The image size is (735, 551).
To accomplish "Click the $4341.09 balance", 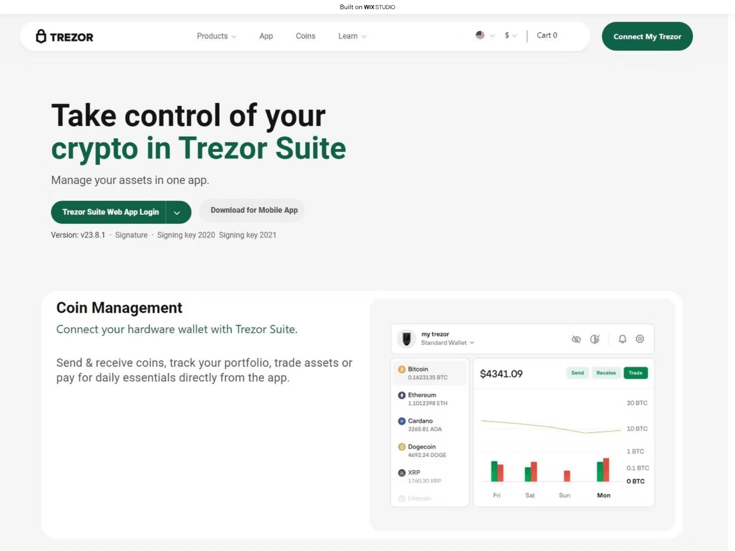I will click(x=501, y=374).
